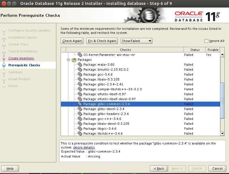This screenshot has height=174, width=229.
Task: Click the Status column header
Action: [195, 50]
